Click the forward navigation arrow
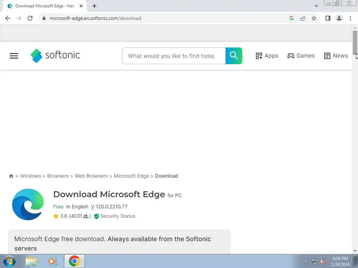Screen dimensions: 358x268 pos(19,18)
